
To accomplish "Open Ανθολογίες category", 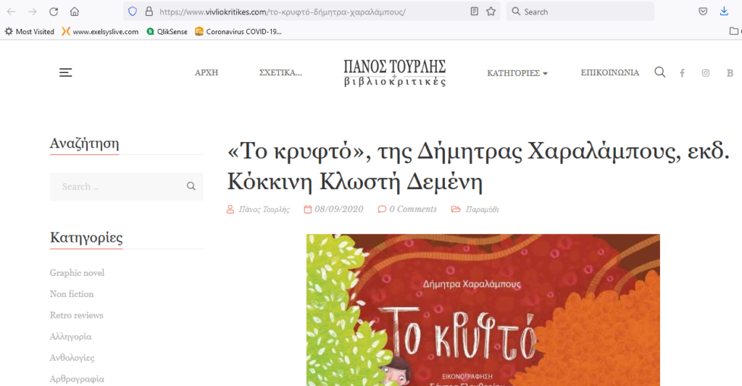I will coord(72,358).
